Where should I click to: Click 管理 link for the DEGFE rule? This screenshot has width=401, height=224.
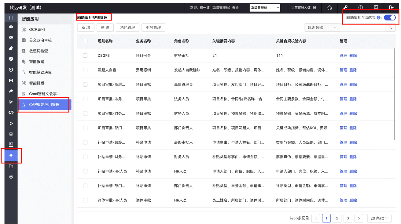tap(343, 56)
